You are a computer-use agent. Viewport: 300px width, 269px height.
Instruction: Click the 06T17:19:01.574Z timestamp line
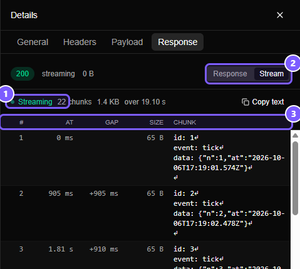click(212, 168)
